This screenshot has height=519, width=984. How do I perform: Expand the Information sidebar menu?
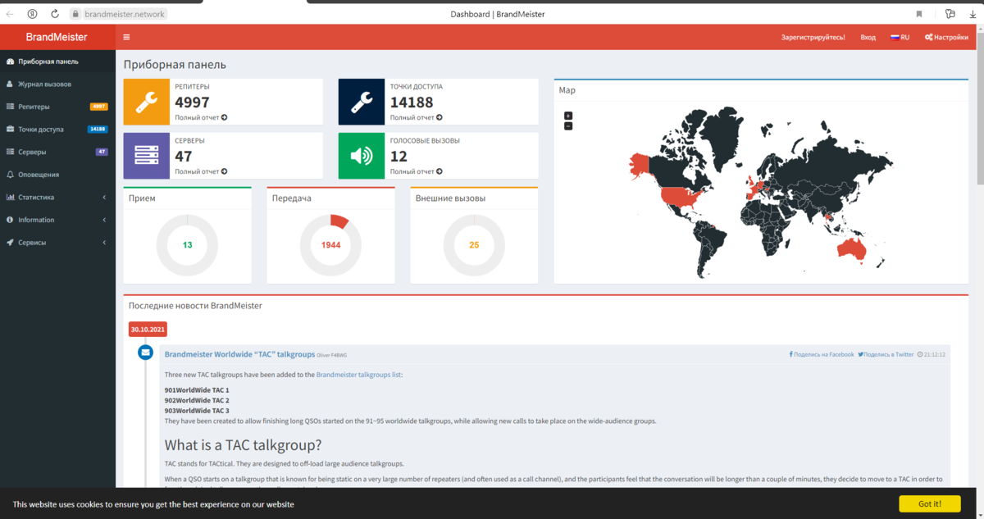point(57,220)
